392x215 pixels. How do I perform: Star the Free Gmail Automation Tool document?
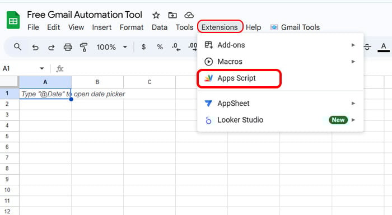pos(156,15)
